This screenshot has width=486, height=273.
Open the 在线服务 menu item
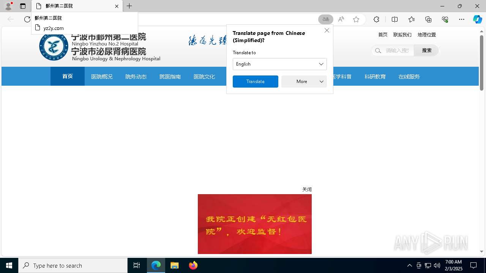(409, 77)
